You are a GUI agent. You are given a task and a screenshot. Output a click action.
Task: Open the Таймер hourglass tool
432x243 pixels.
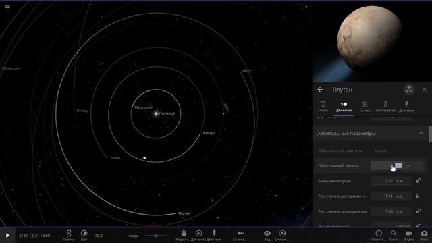[69, 236]
